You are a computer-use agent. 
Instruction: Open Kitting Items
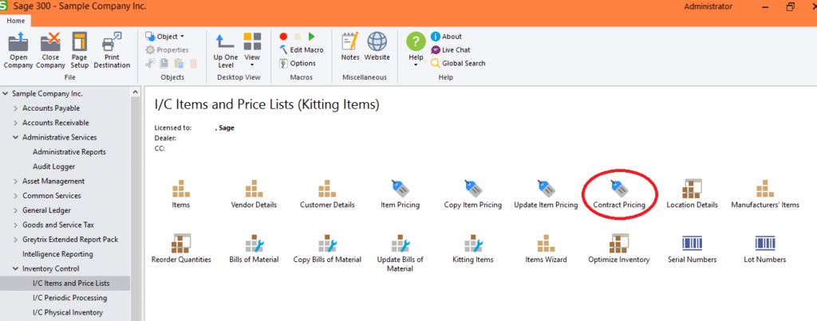click(473, 249)
